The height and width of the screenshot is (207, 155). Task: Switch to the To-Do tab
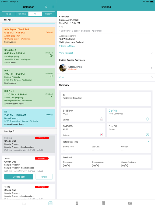click(8, 14)
